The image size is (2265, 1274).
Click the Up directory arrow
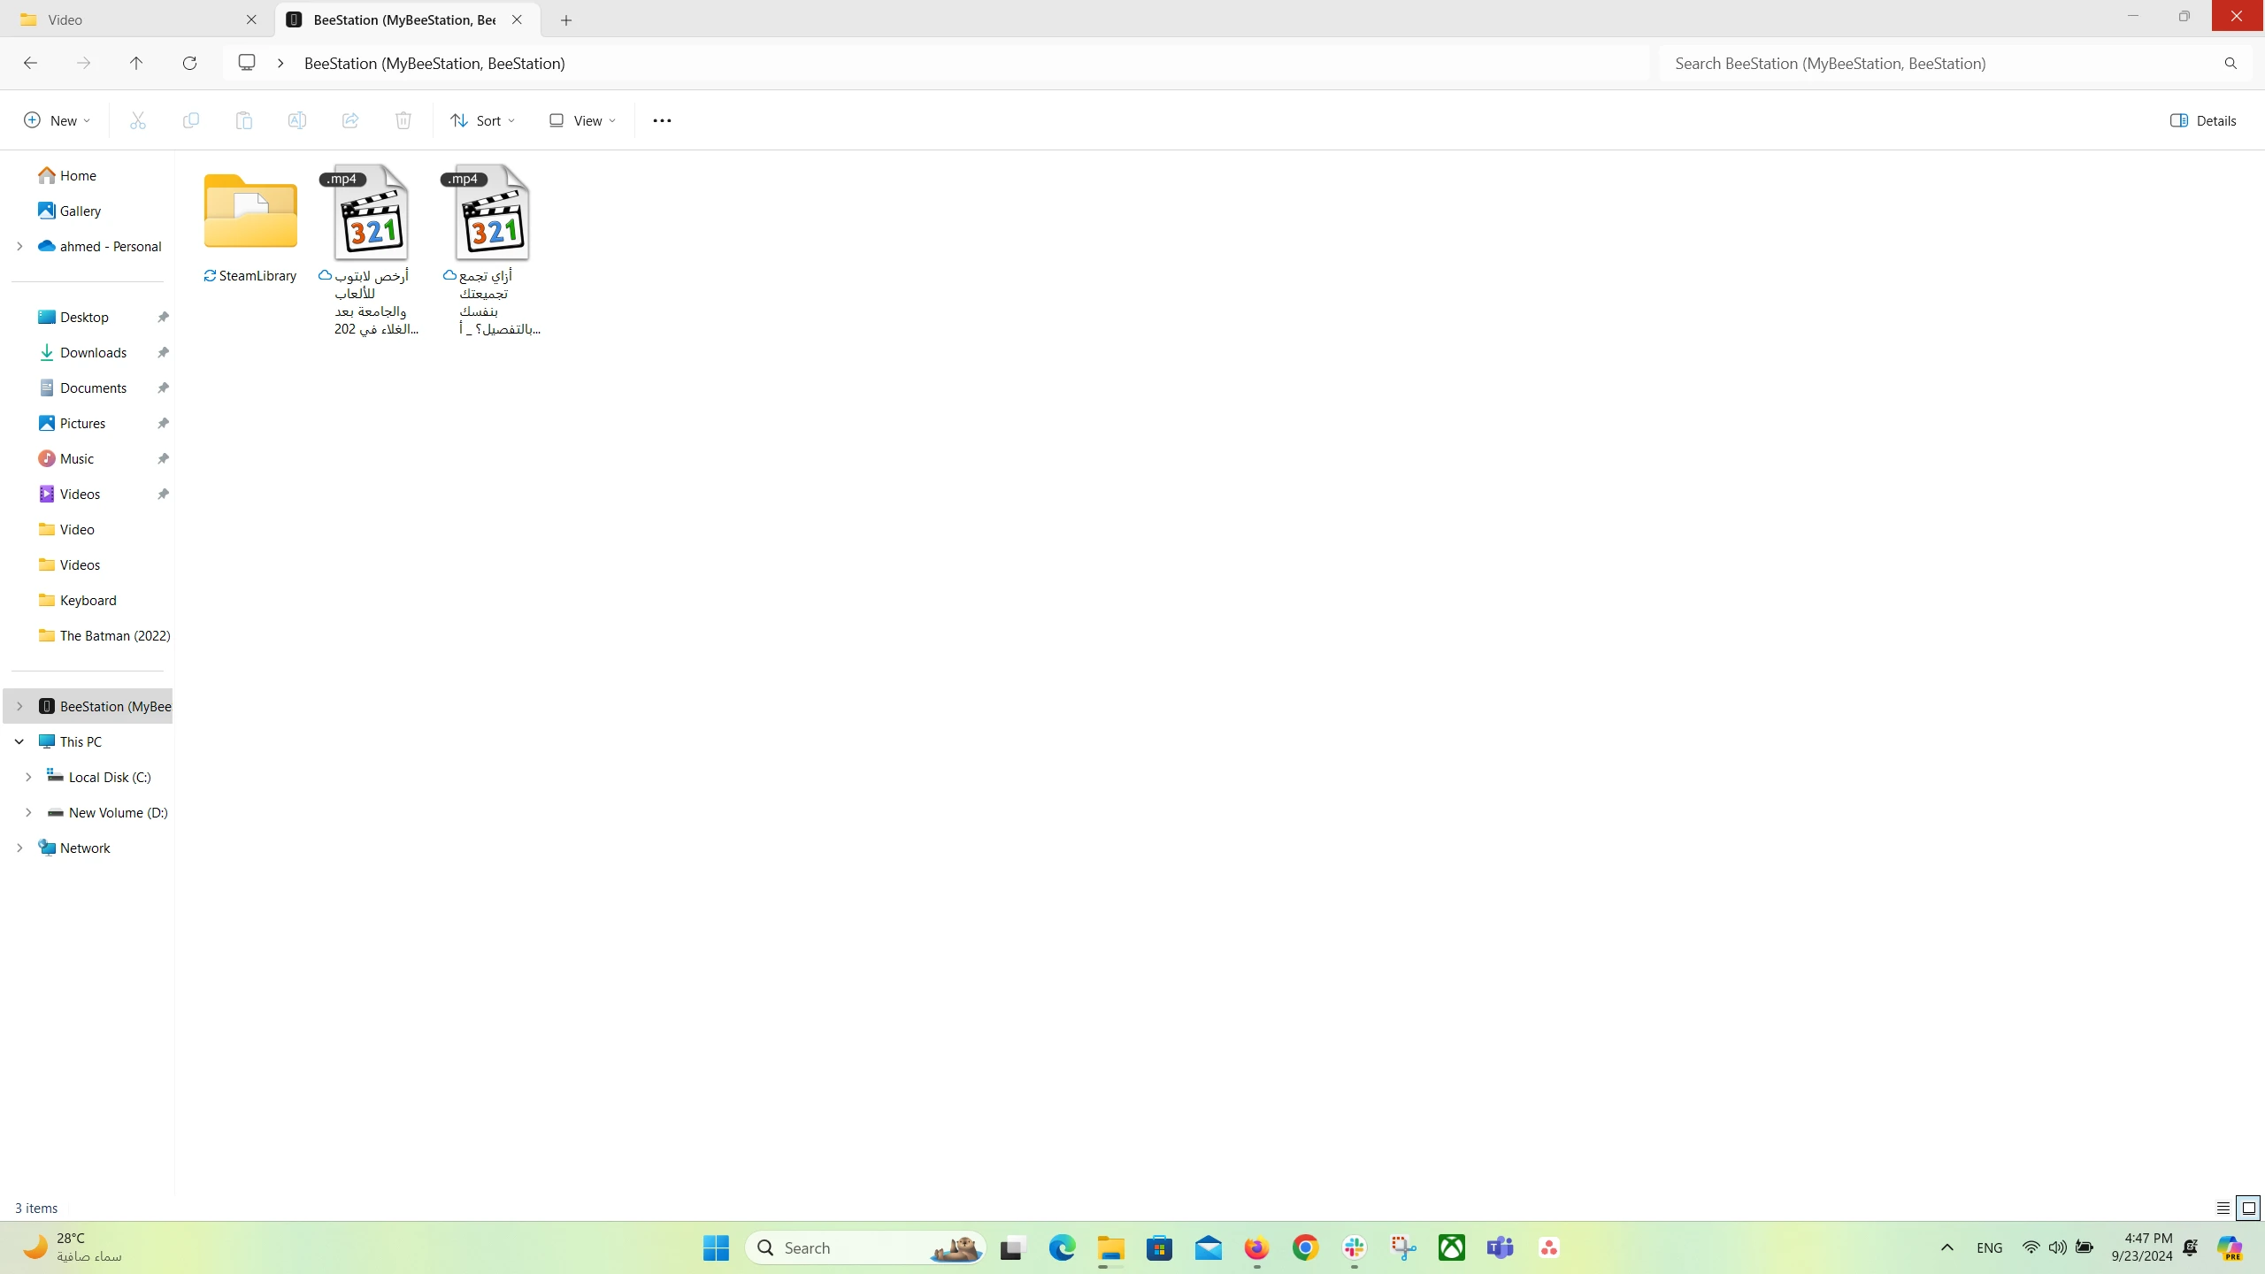[x=136, y=63]
